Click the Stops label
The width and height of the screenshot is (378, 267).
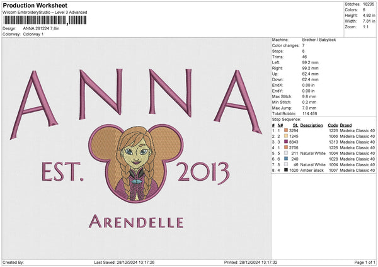pos(277,51)
